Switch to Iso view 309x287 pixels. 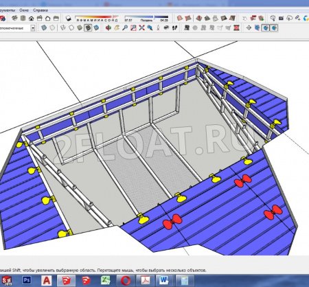point(14,18)
